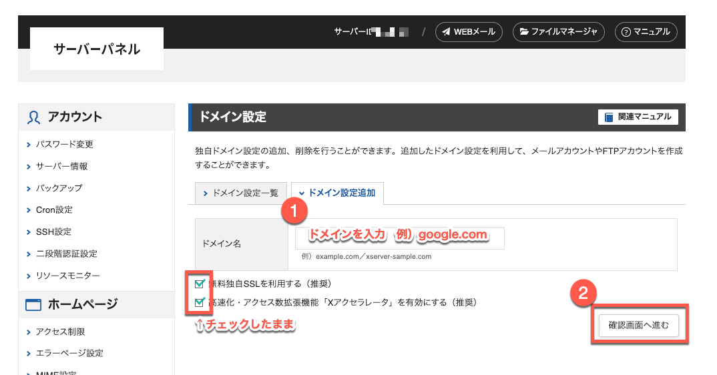This screenshot has height=375, width=717.
Task: Select the ドメイン設定追加 tab
Action: coord(337,193)
